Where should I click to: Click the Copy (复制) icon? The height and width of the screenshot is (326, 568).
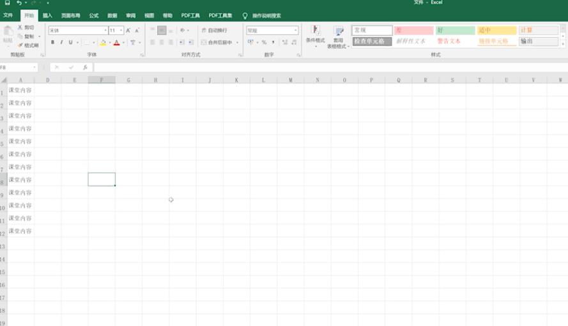pyautogui.click(x=20, y=36)
